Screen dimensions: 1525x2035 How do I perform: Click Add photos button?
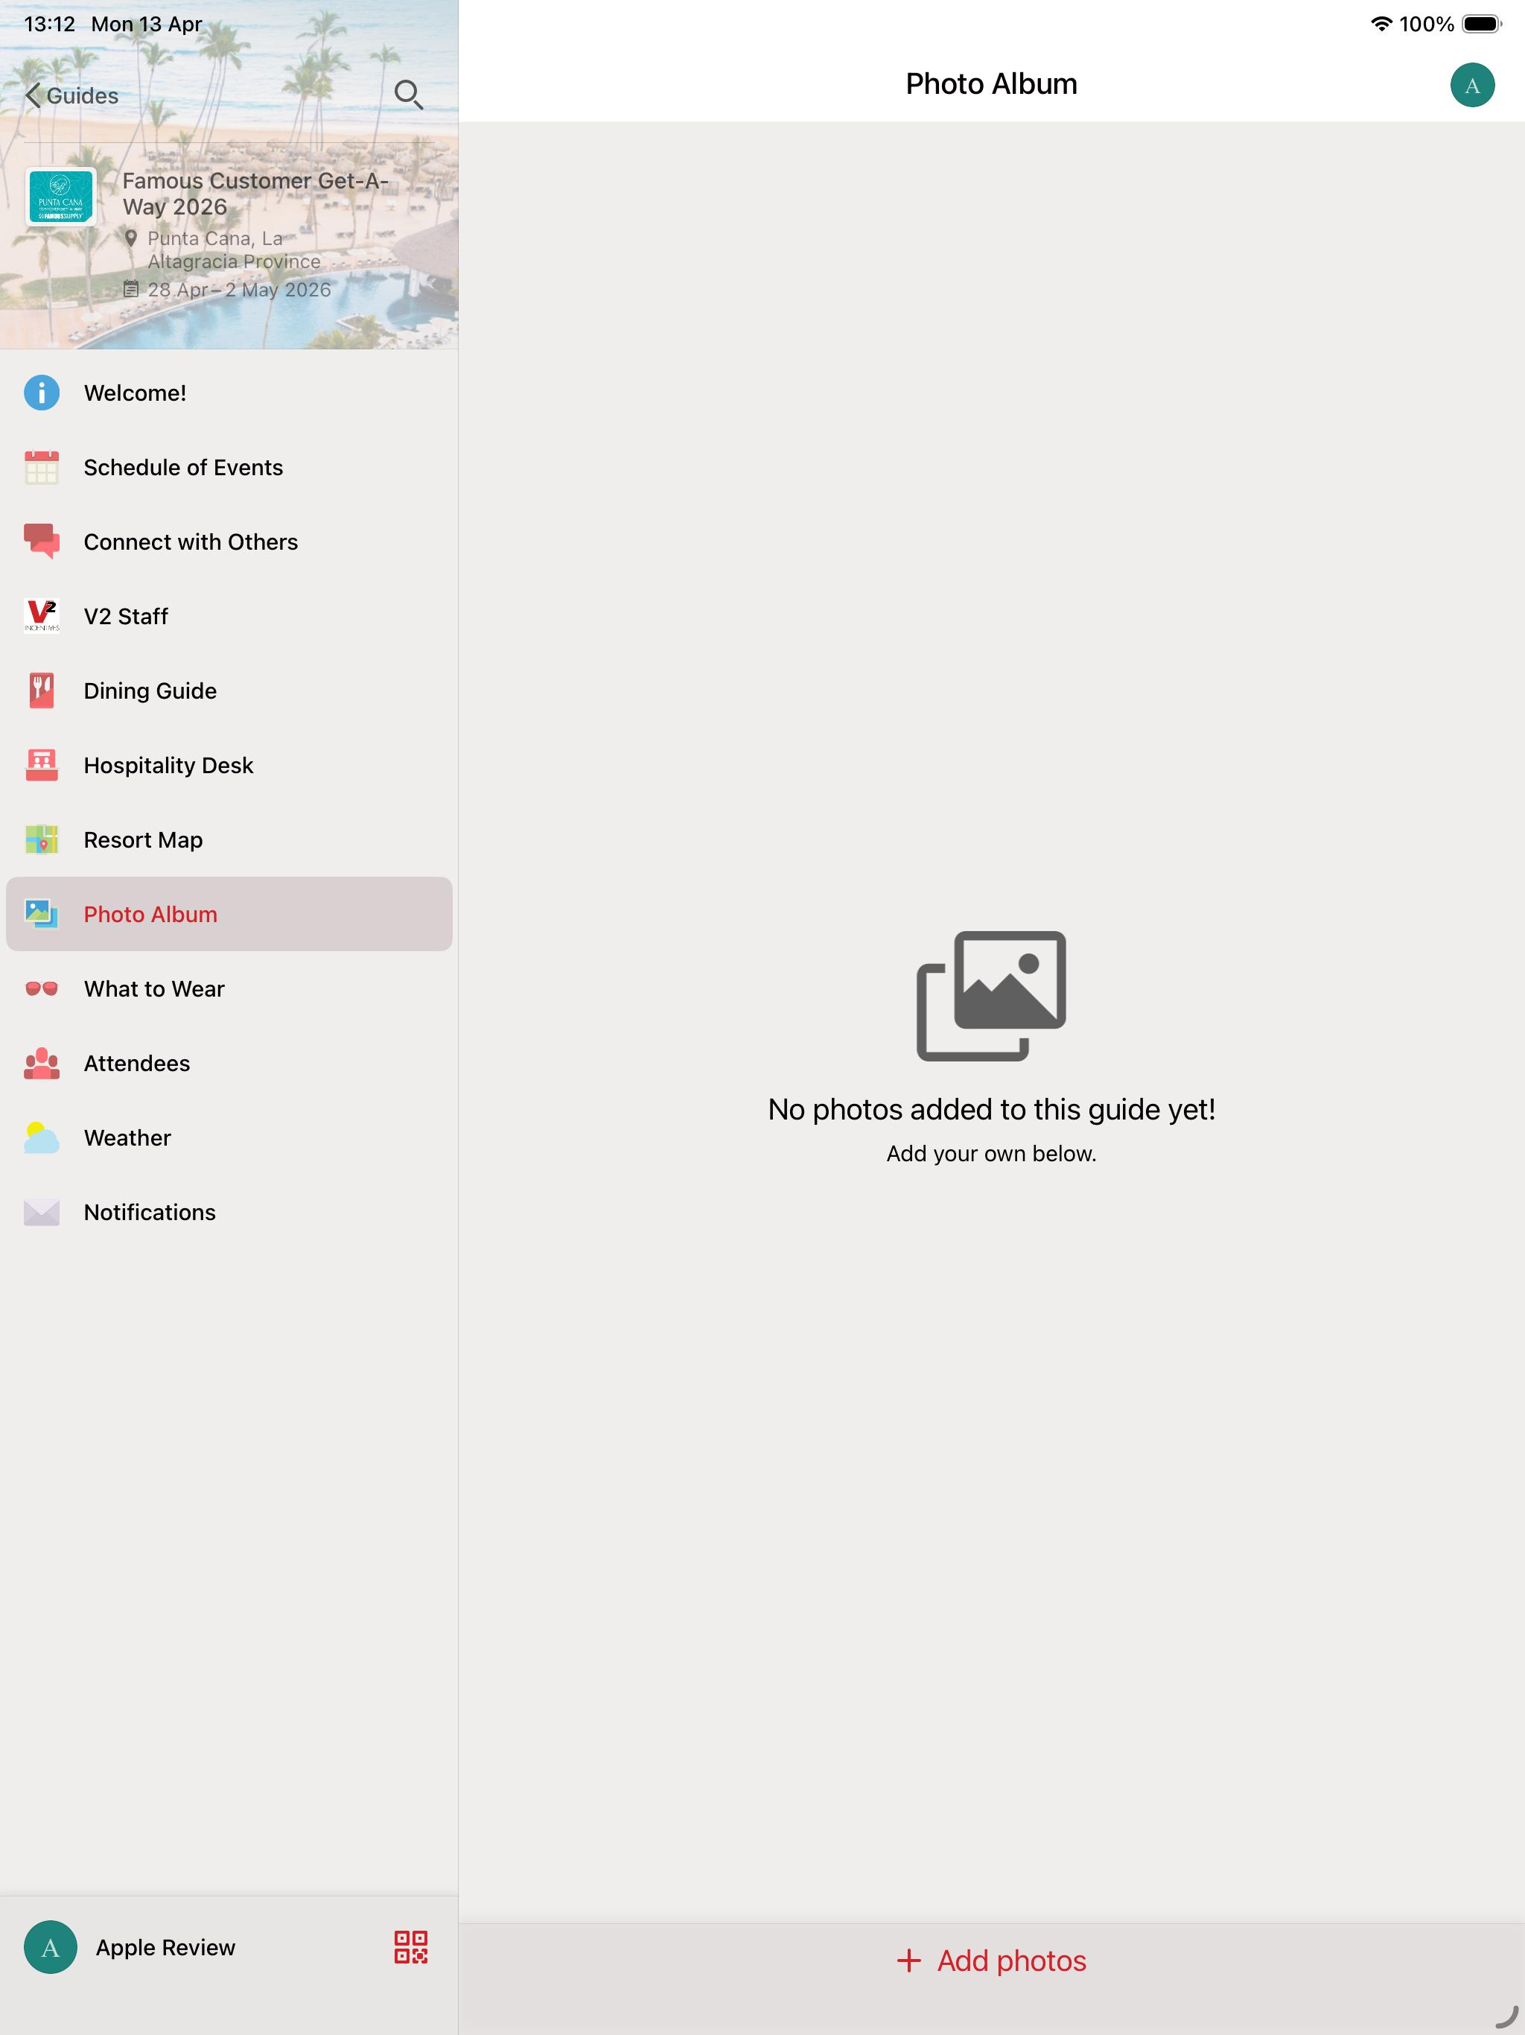(992, 1961)
